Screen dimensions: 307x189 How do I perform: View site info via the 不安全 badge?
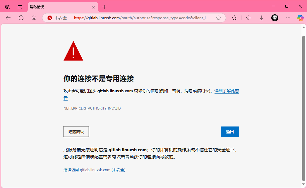[57, 18]
